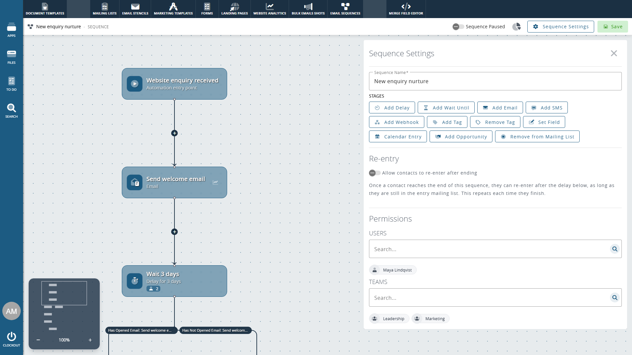
Task: Open the Apps sidebar item
Action: tap(12, 30)
